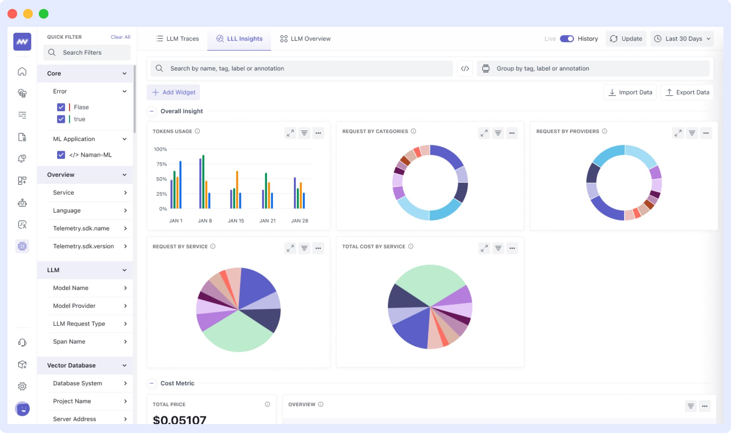The height and width of the screenshot is (433, 731).
Task: Open the Home icon in the sidebar
Action: [22, 71]
